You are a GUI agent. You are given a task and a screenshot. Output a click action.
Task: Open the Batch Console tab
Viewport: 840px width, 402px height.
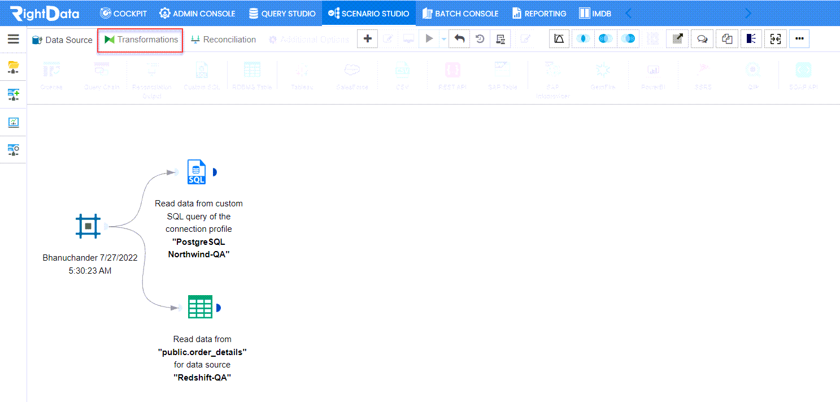coord(460,13)
